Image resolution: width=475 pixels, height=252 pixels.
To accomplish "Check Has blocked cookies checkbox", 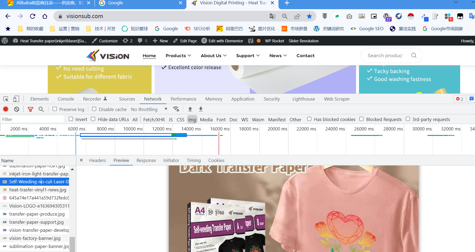I will (x=309, y=119).
